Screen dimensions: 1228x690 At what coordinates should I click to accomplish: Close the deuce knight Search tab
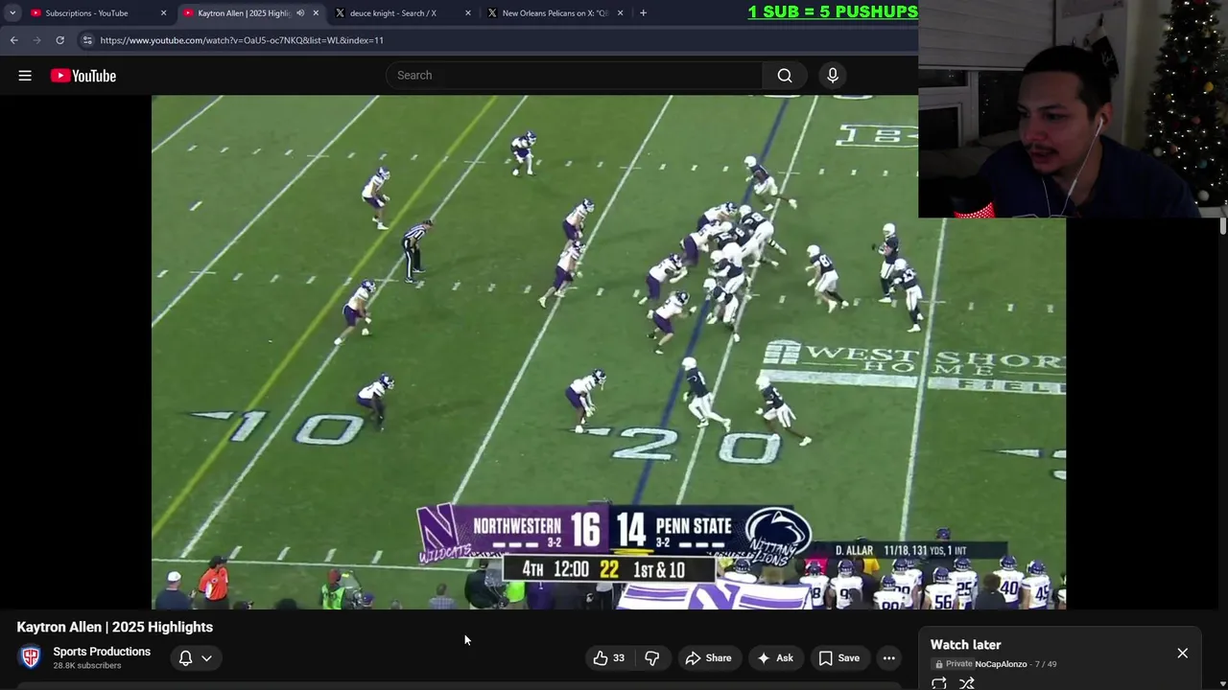(x=467, y=13)
